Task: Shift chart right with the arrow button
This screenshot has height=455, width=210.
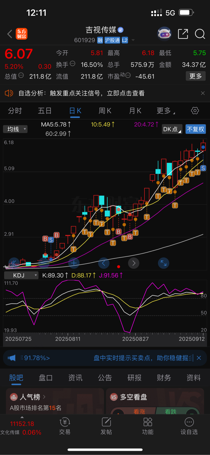Action: (134, 263)
